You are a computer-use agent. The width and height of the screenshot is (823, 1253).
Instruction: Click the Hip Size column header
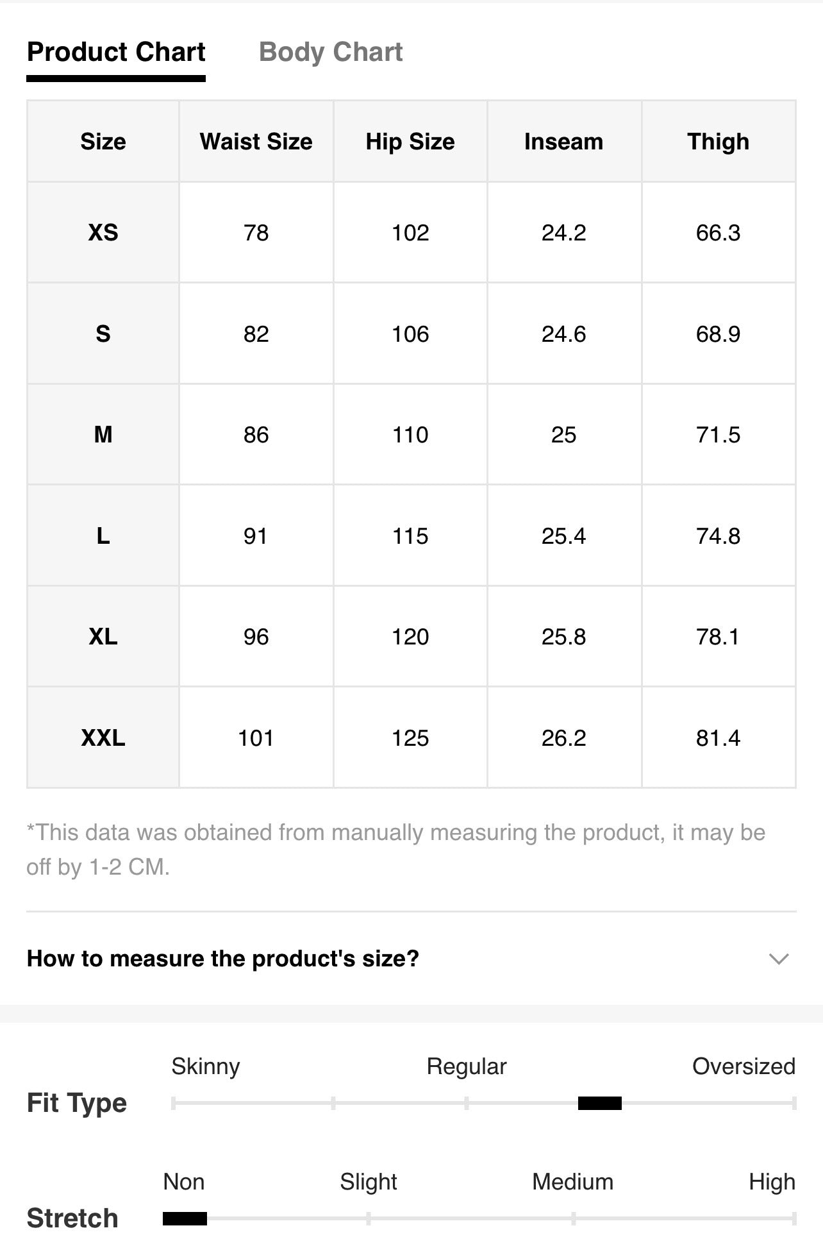click(x=410, y=141)
